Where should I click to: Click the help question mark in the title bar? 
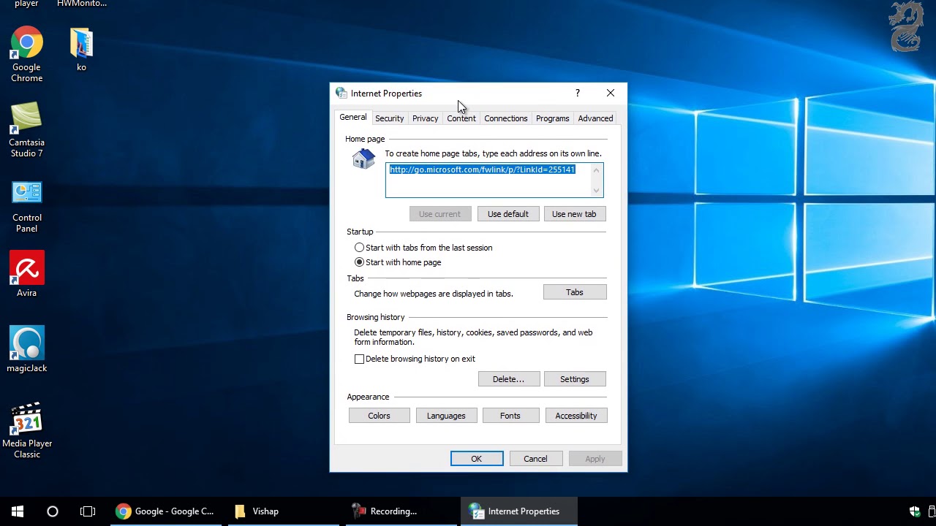click(x=578, y=94)
